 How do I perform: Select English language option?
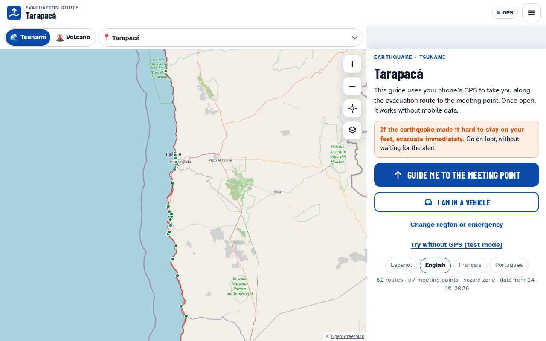point(435,265)
